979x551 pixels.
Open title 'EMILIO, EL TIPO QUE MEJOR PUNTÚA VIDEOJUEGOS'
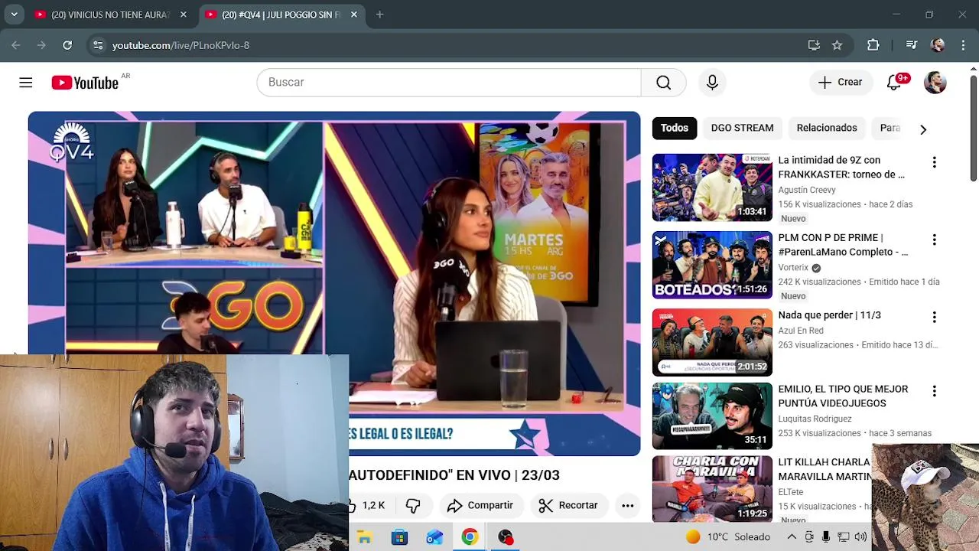point(843,396)
